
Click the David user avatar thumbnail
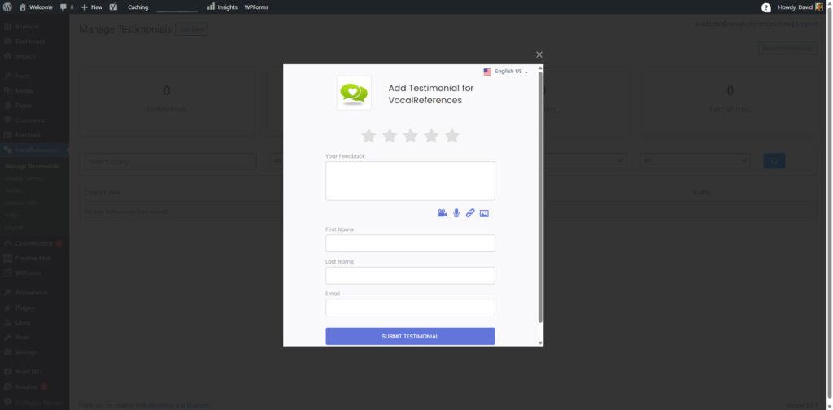[819, 7]
